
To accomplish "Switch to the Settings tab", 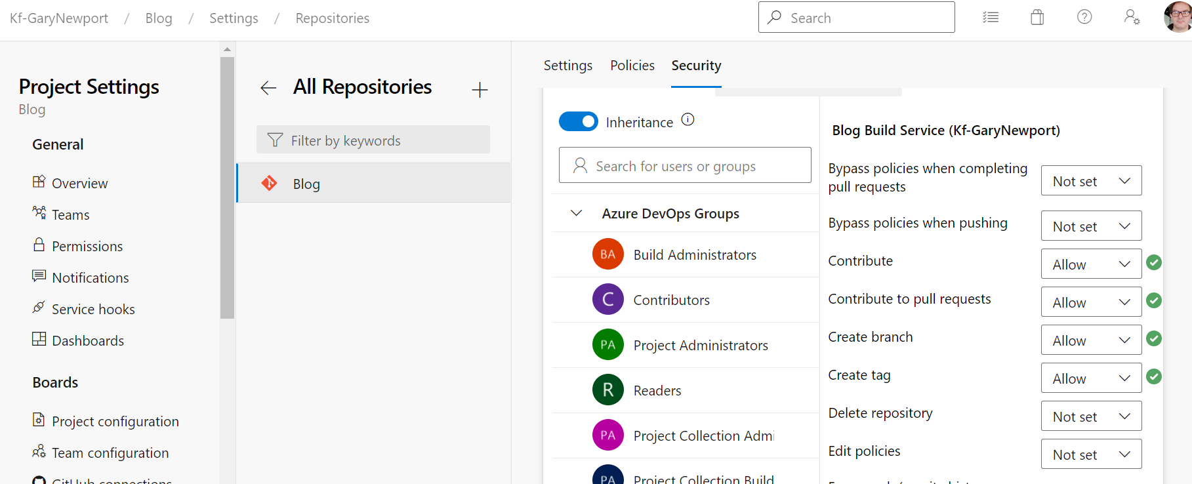I will click(x=567, y=66).
